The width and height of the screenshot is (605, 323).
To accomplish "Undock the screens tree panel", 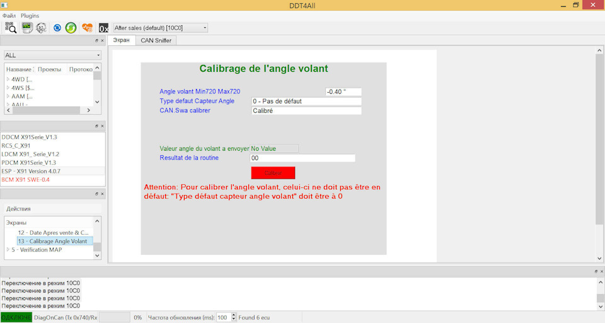I will pyautogui.click(x=96, y=194).
